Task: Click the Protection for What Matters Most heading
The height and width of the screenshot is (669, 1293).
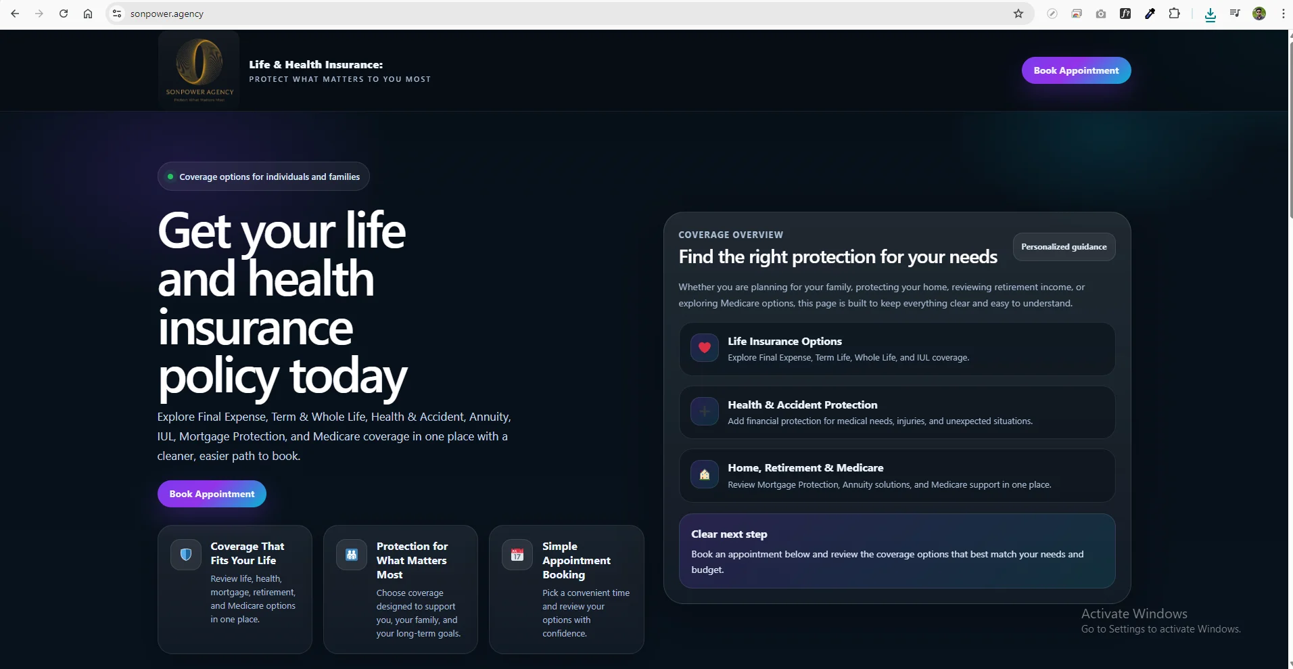Action: click(412, 560)
